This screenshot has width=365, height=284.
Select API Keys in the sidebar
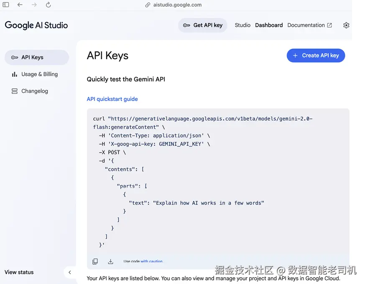click(37, 58)
